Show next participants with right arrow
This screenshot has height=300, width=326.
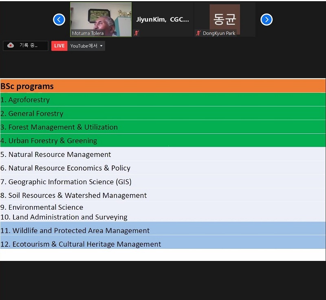pos(267,20)
